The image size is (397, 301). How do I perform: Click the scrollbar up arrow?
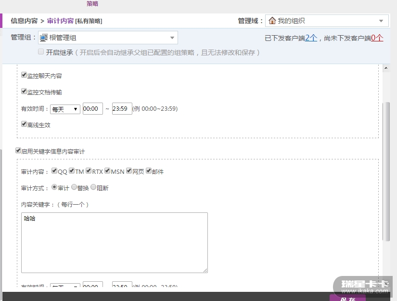pos(386,68)
